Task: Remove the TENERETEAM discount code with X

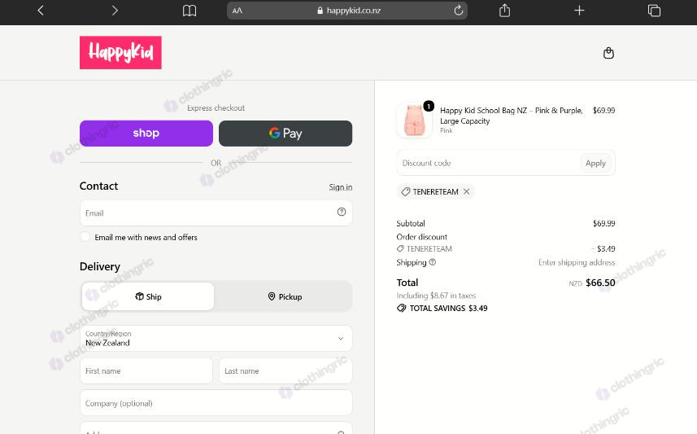Action: pos(466,191)
